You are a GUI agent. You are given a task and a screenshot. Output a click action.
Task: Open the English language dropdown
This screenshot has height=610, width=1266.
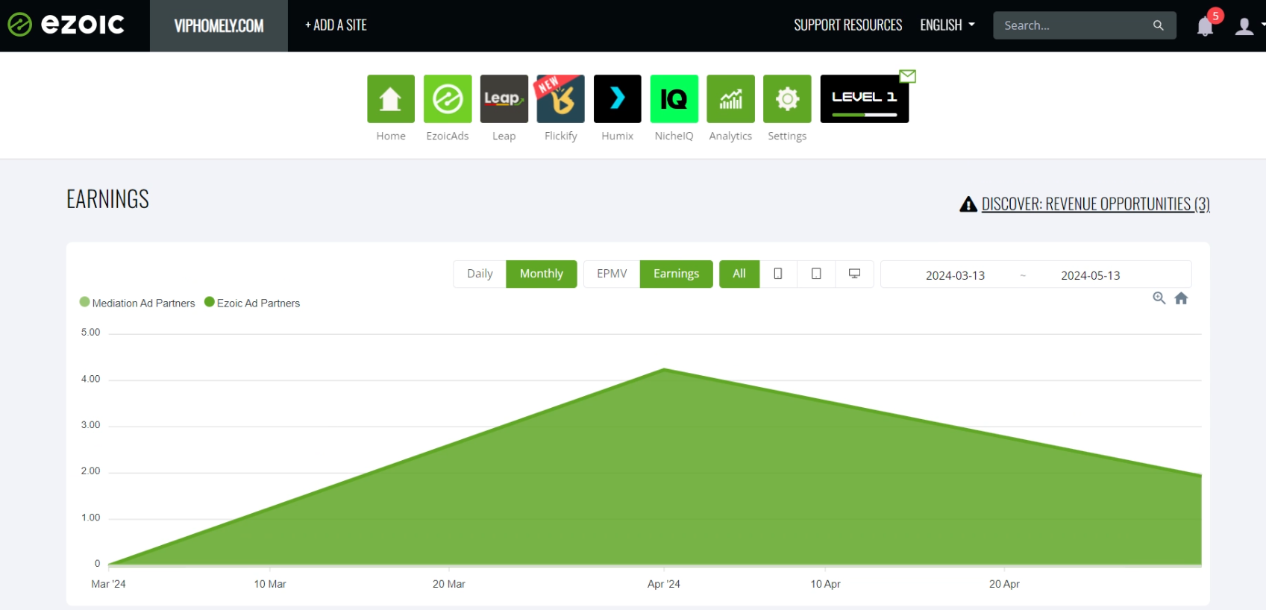click(947, 25)
